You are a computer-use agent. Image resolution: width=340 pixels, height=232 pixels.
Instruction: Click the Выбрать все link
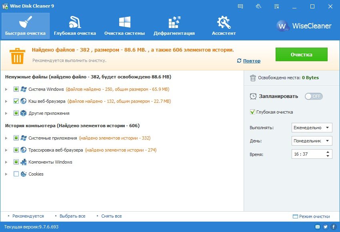pyautogui.click(x=72, y=216)
